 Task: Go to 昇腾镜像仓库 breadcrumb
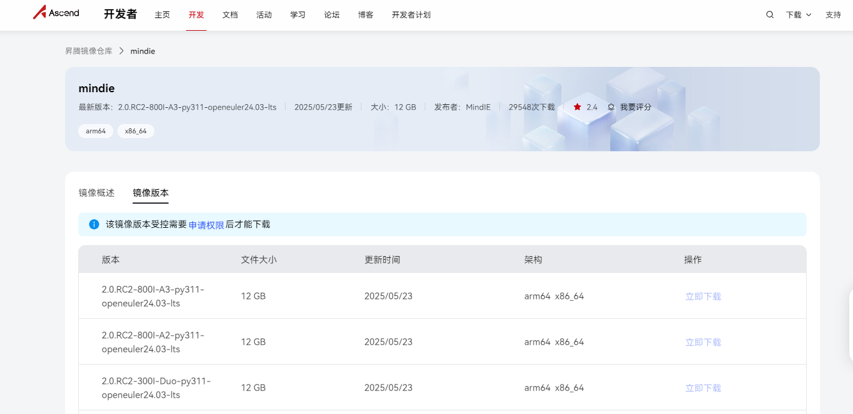[89, 51]
